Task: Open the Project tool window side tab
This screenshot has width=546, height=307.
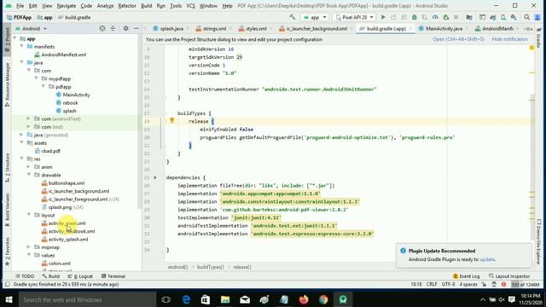Action: (7, 39)
